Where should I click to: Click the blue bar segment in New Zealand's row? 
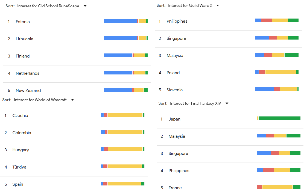coord(118,90)
